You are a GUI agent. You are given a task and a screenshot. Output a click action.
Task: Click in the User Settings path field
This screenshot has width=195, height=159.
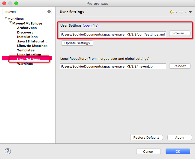coord(113,34)
